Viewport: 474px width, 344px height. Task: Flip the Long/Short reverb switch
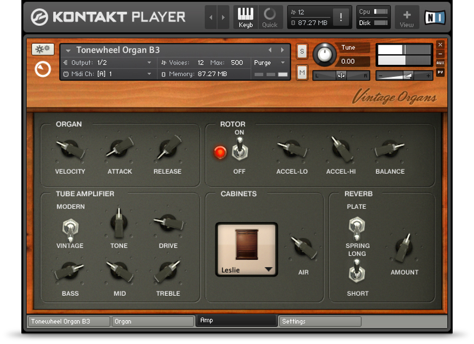[357, 271]
